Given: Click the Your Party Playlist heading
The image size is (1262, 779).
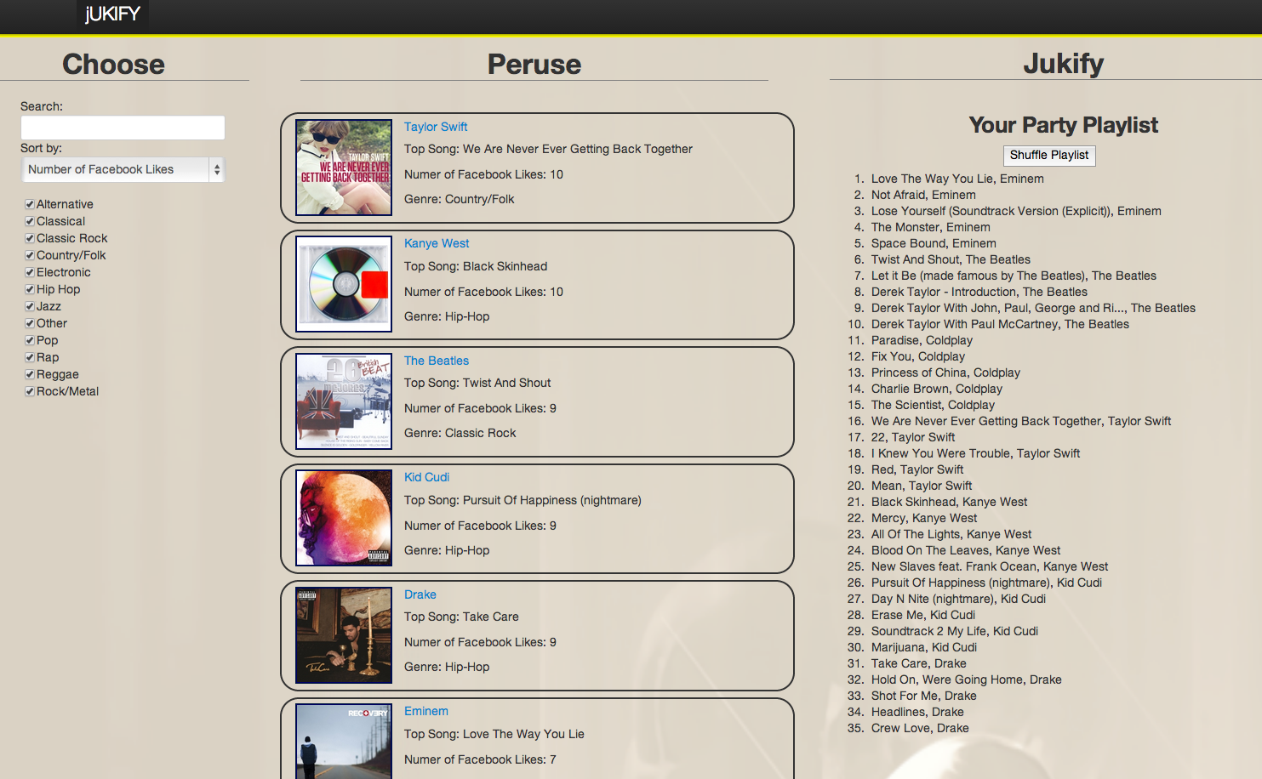Looking at the screenshot, I should pyautogui.click(x=1063, y=125).
